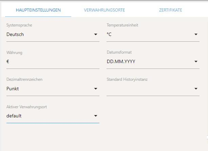Click the empty Standard Historyinstanz field
Screen dimensions: 208x151
pyautogui.click(x=149, y=89)
